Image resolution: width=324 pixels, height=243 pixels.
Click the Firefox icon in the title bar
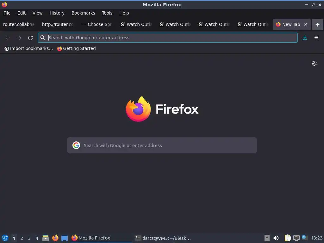[x=4, y=4]
